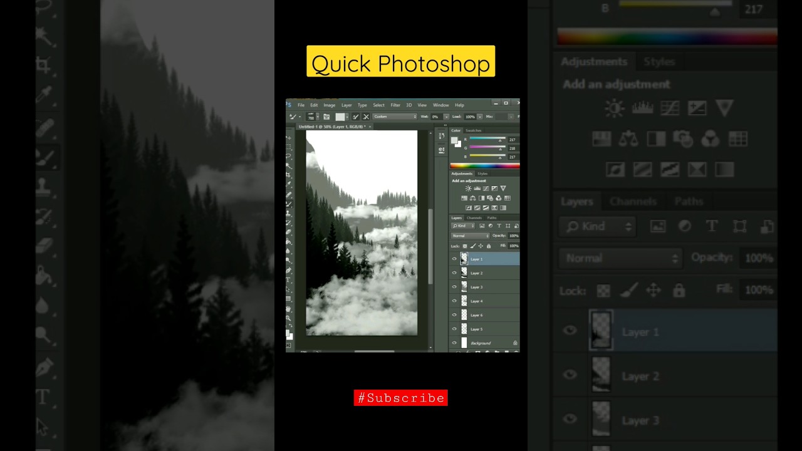802x451 pixels.
Task: Add a Curves adjustment
Action: 486,188
